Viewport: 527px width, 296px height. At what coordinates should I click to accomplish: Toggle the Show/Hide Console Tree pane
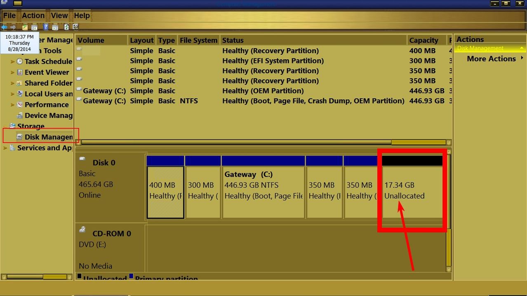[x=34, y=27]
